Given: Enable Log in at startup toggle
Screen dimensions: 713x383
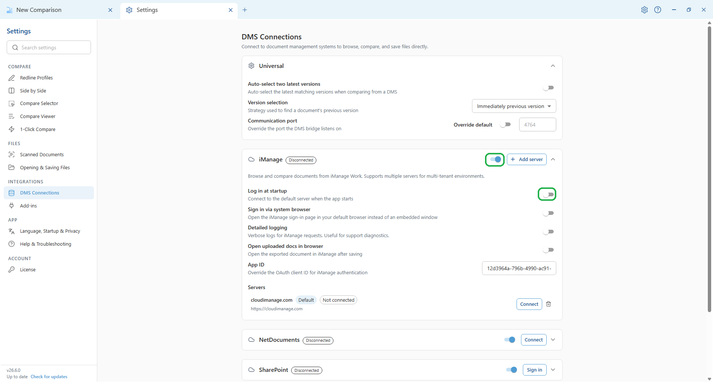Looking at the screenshot, I should 548,194.
